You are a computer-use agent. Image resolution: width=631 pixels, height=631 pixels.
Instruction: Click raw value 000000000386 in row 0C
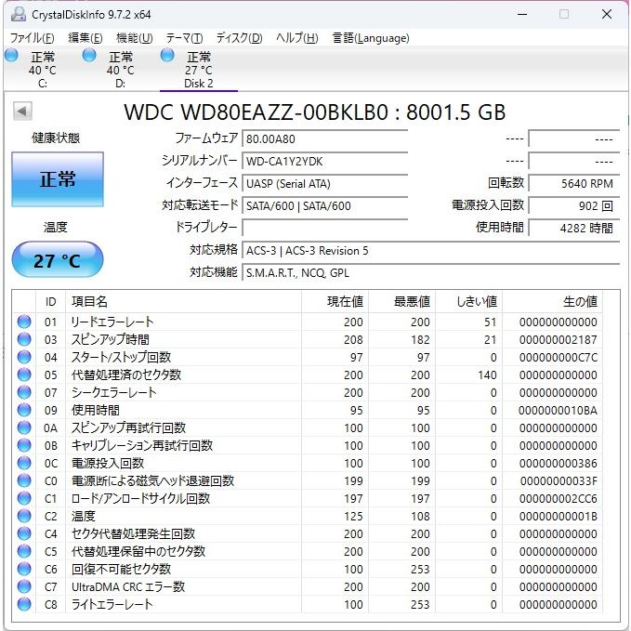(559, 464)
